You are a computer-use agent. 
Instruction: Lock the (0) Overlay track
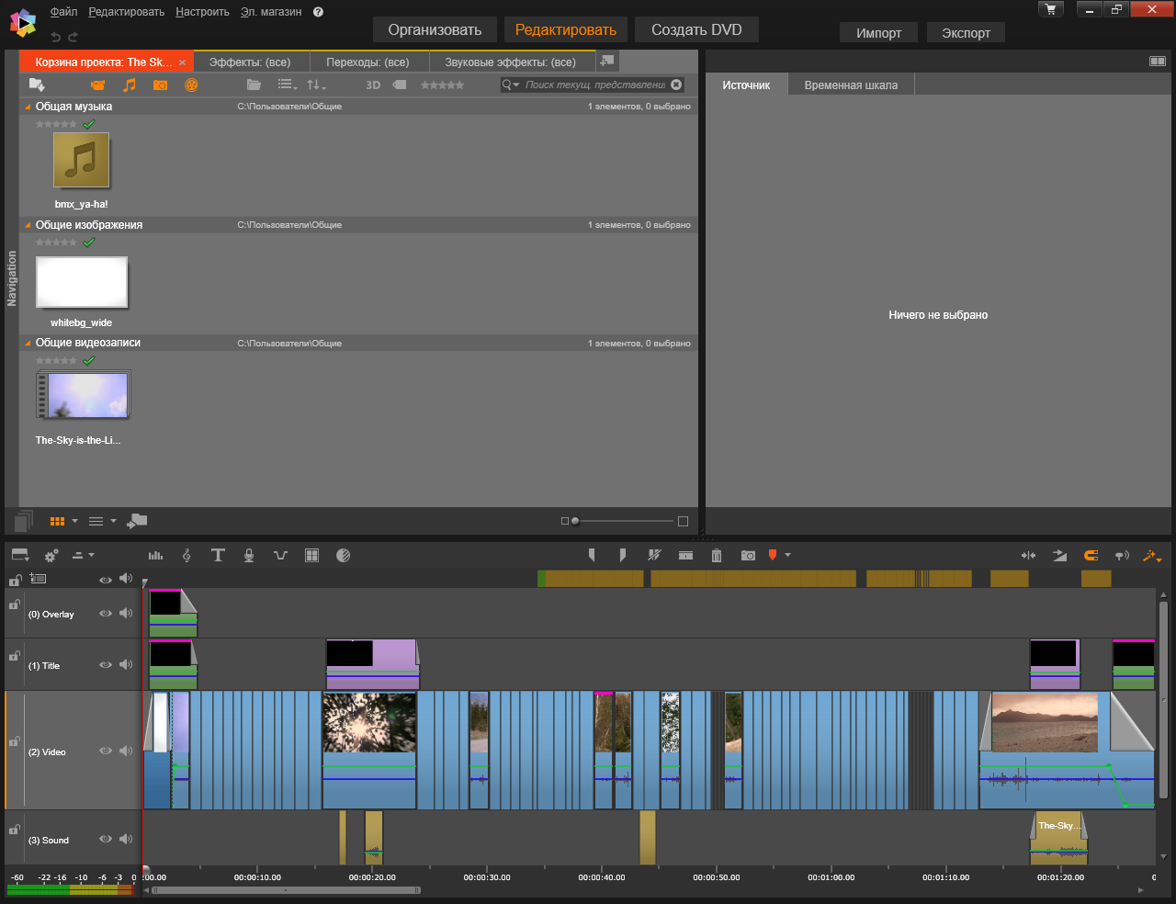(x=14, y=605)
